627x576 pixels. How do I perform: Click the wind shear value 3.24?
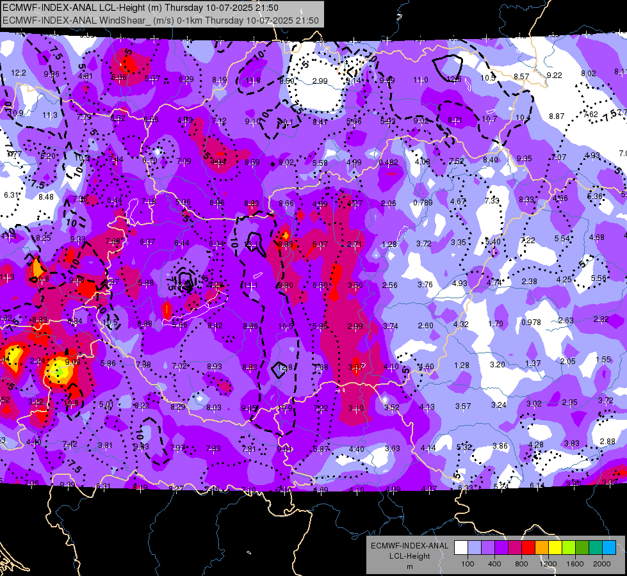(x=499, y=404)
